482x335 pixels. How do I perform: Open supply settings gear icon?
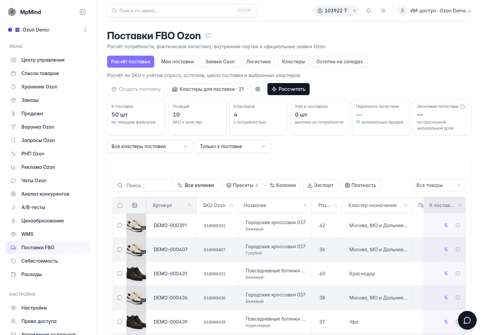(258, 89)
